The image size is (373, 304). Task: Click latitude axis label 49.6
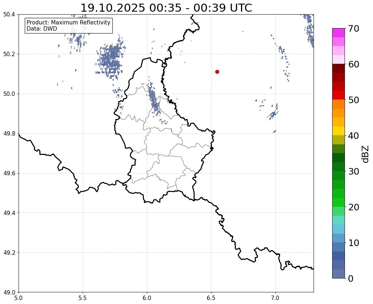[x=9, y=174]
